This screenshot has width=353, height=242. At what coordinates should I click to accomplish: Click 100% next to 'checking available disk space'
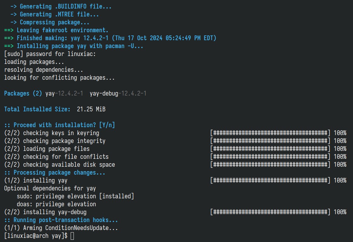tap(340, 164)
